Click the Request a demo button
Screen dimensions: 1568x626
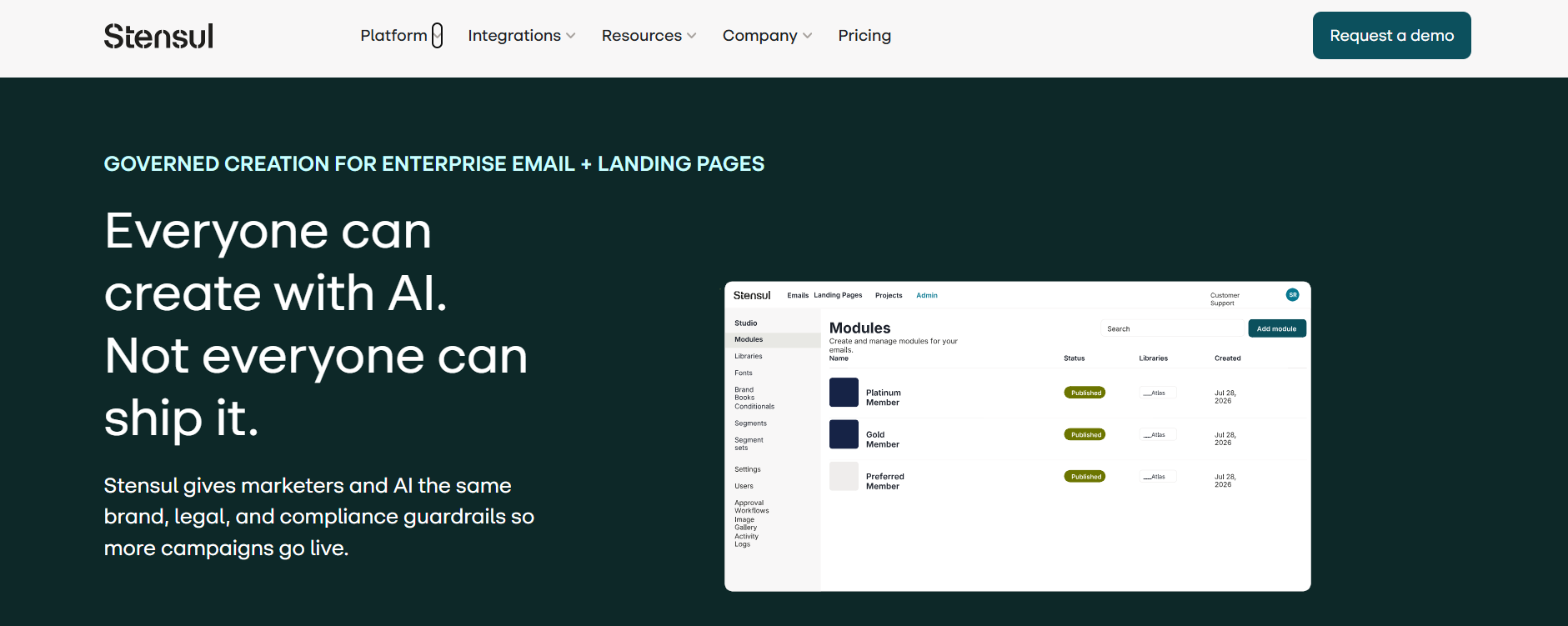pos(1391,36)
